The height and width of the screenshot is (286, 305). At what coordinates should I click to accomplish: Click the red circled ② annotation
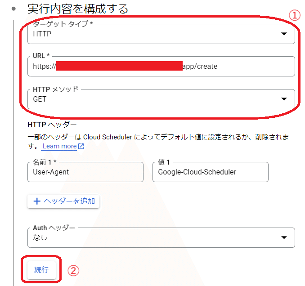[73, 270]
